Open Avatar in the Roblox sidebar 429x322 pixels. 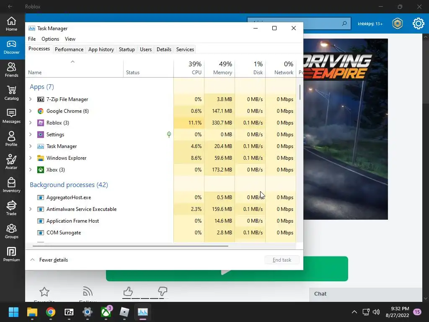[11, 162]
